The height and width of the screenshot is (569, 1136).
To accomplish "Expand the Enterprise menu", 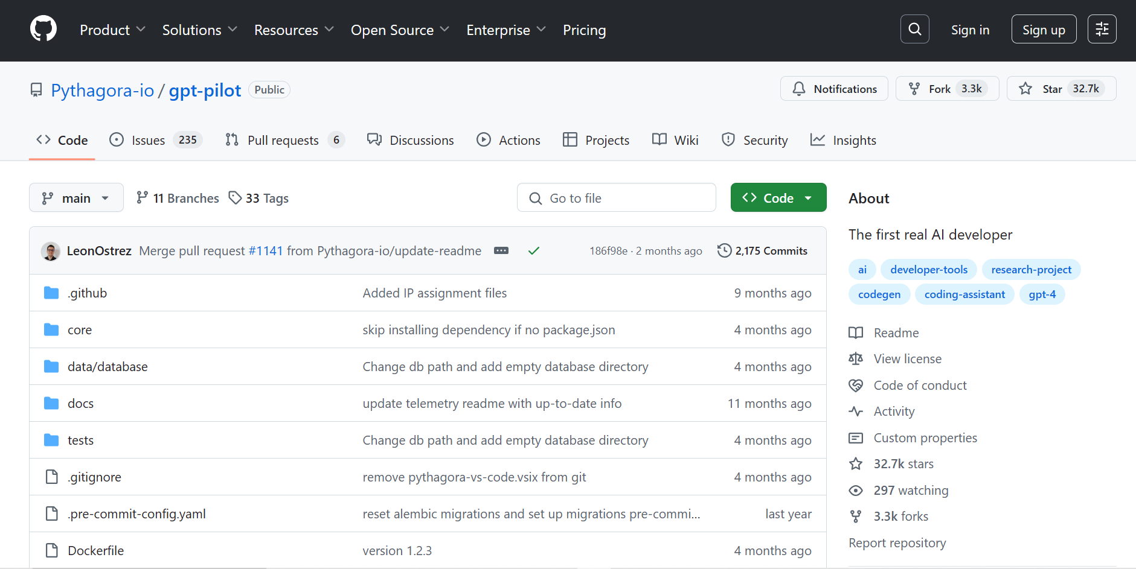I will (506, 30).
